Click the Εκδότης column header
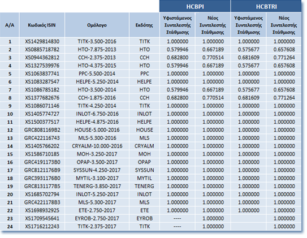The image size is (307, 238). 144,25
